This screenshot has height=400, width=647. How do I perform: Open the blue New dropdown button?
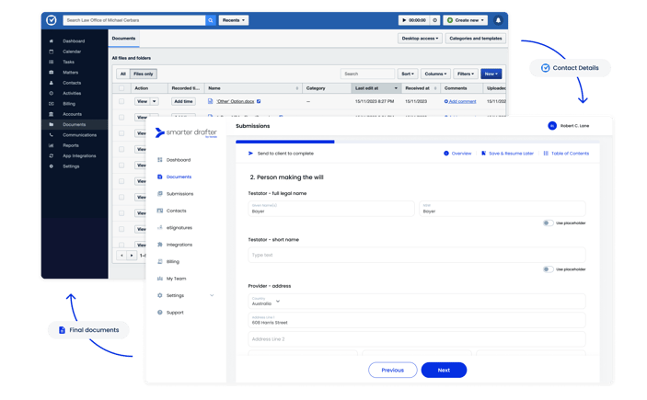(491, 74)
